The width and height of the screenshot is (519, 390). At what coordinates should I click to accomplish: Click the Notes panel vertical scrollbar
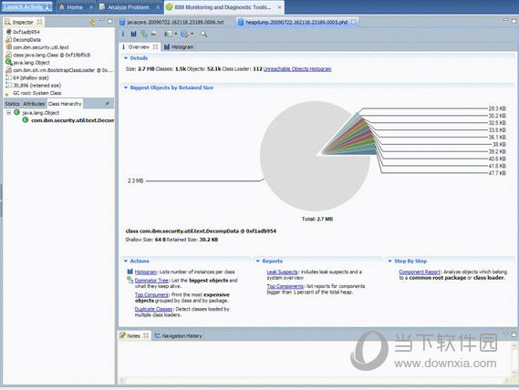(514, 359)
